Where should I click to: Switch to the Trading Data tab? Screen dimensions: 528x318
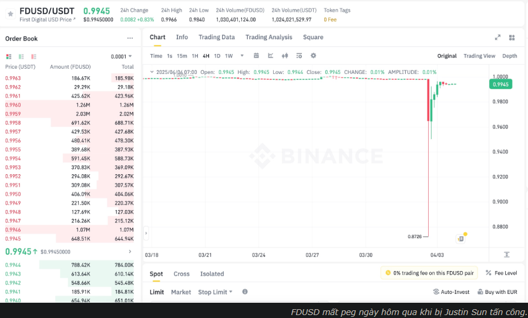coord(216,37)
